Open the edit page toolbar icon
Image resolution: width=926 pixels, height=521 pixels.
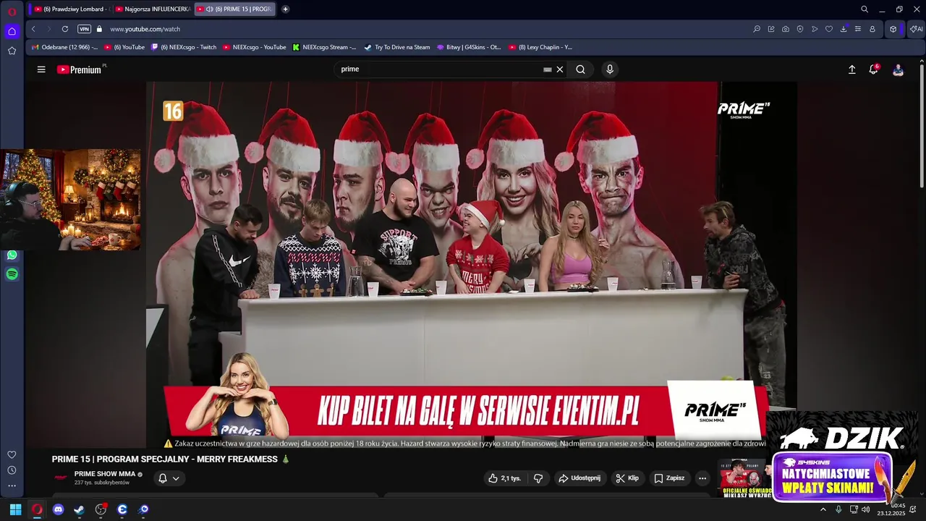[x=771, y=29]
